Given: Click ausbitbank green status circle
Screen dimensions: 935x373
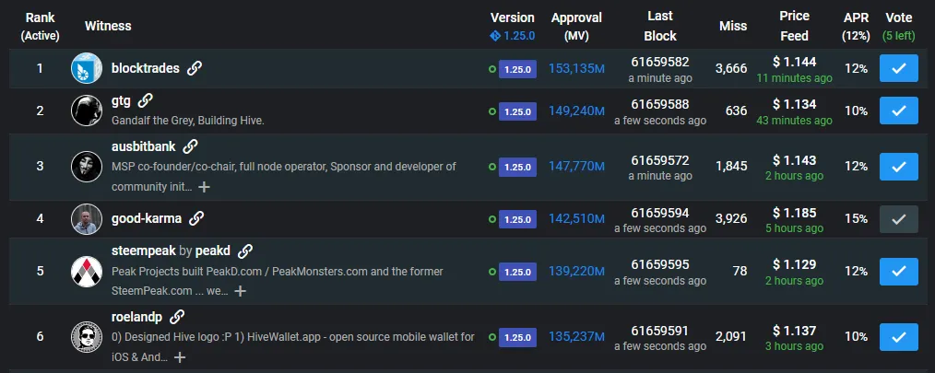Looking at the screenshot, I should (x=492, y=167).
